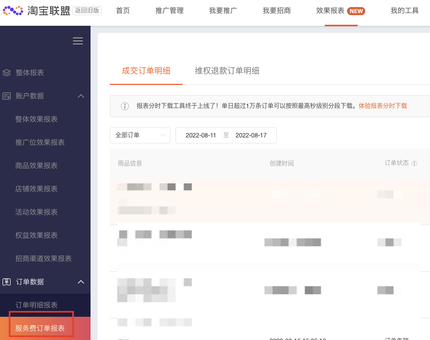
Task: Open the 我要招商 navigation item
Action: coord(277,11)
